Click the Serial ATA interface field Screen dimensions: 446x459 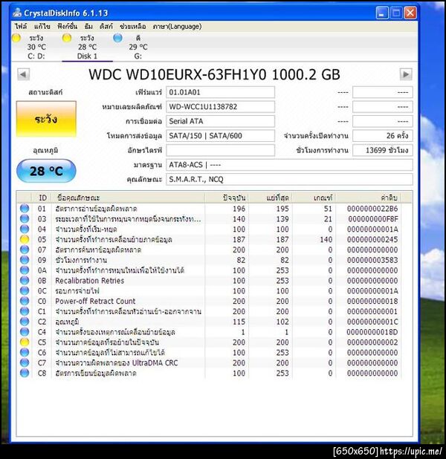click(220, 121)
